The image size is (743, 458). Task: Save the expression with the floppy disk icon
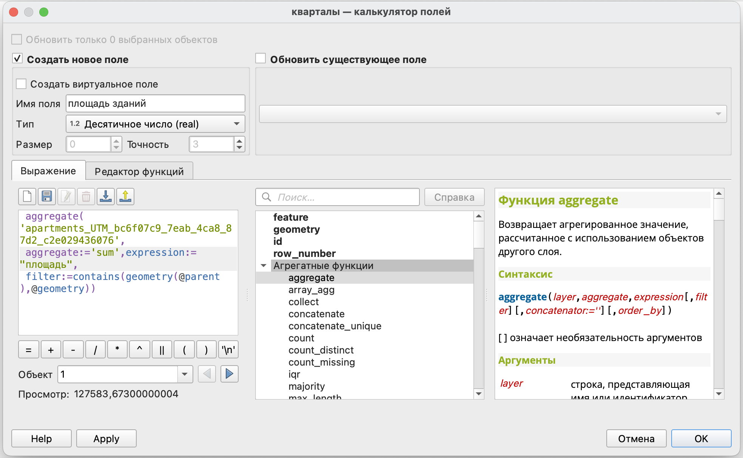[47, 197]
